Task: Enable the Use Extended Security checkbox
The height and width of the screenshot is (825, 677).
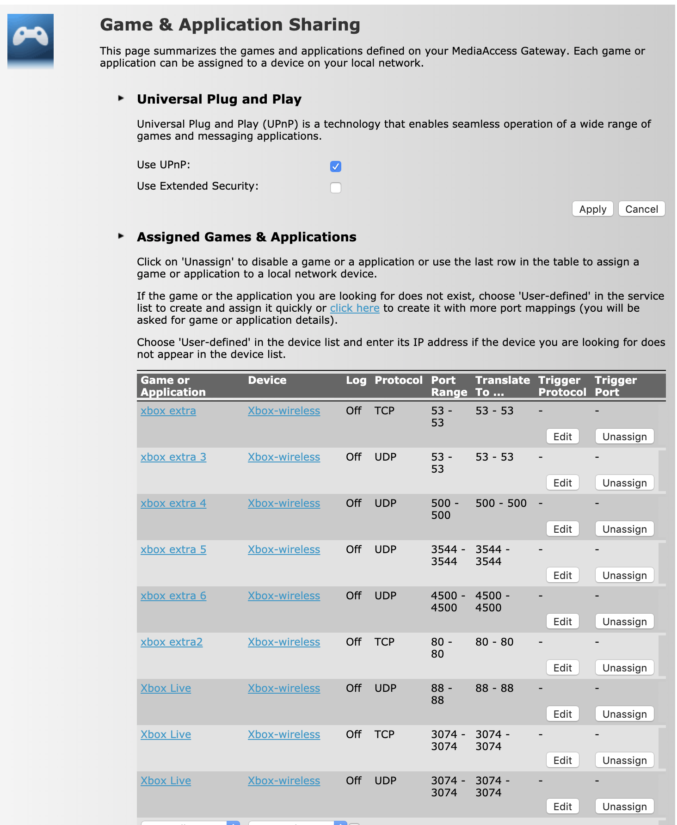Action: [336, 188]
